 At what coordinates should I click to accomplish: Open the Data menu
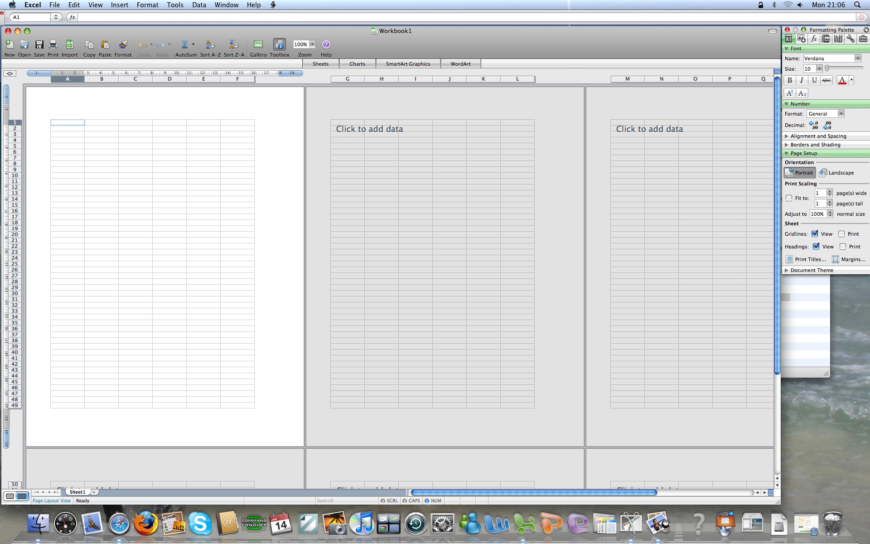tap(199, 5)
